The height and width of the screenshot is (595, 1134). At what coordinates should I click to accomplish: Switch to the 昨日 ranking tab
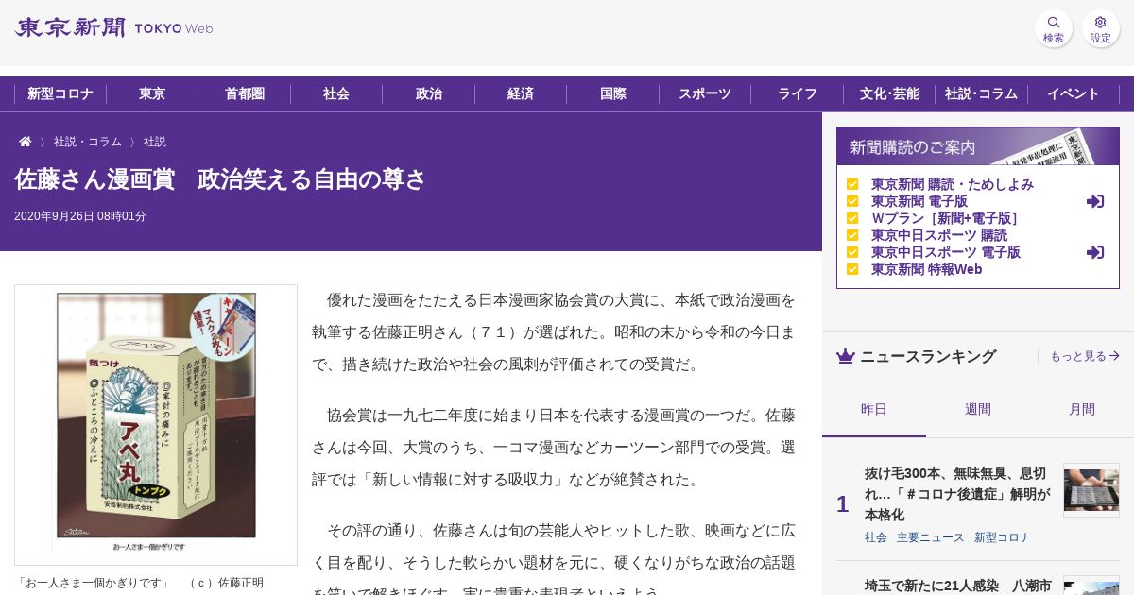click(x=874, y=409)
